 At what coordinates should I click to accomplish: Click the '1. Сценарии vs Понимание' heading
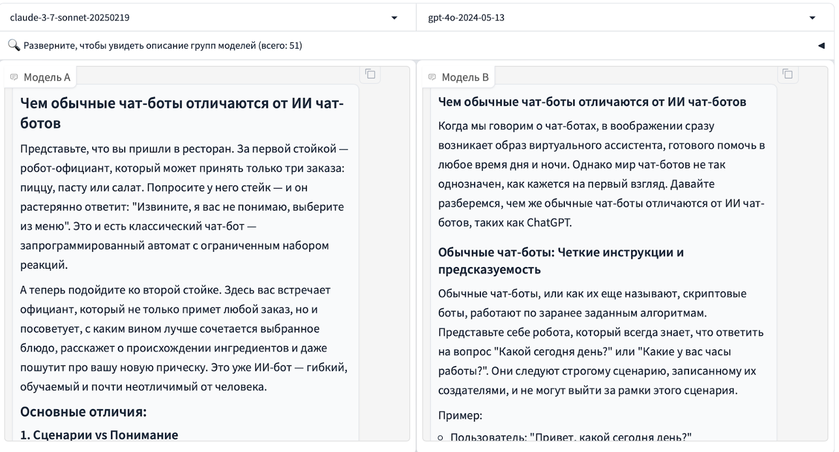(99, 435)
